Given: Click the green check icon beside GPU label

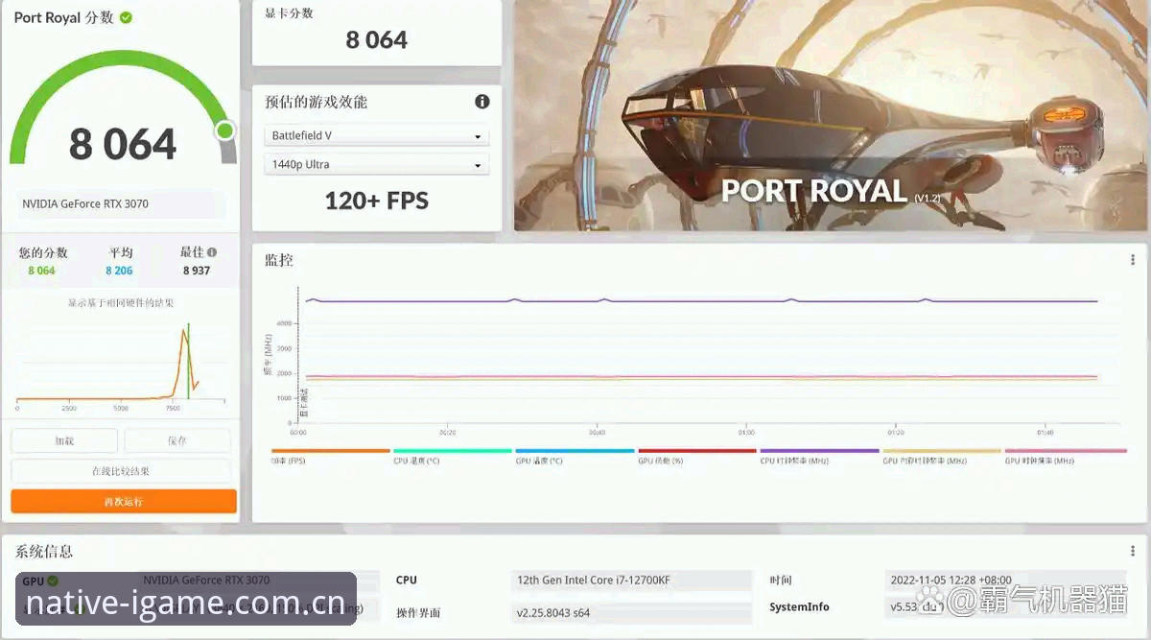Looking at the screenshot, I should (x=53, y=581).
